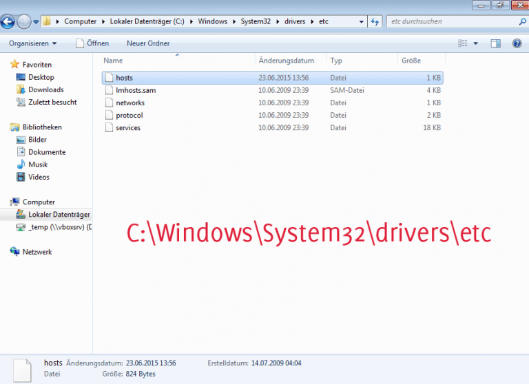This screenshot has width=529, height=384.
Task: Open the recent locations dropdown arrow
Action: (x=36, y=22)
